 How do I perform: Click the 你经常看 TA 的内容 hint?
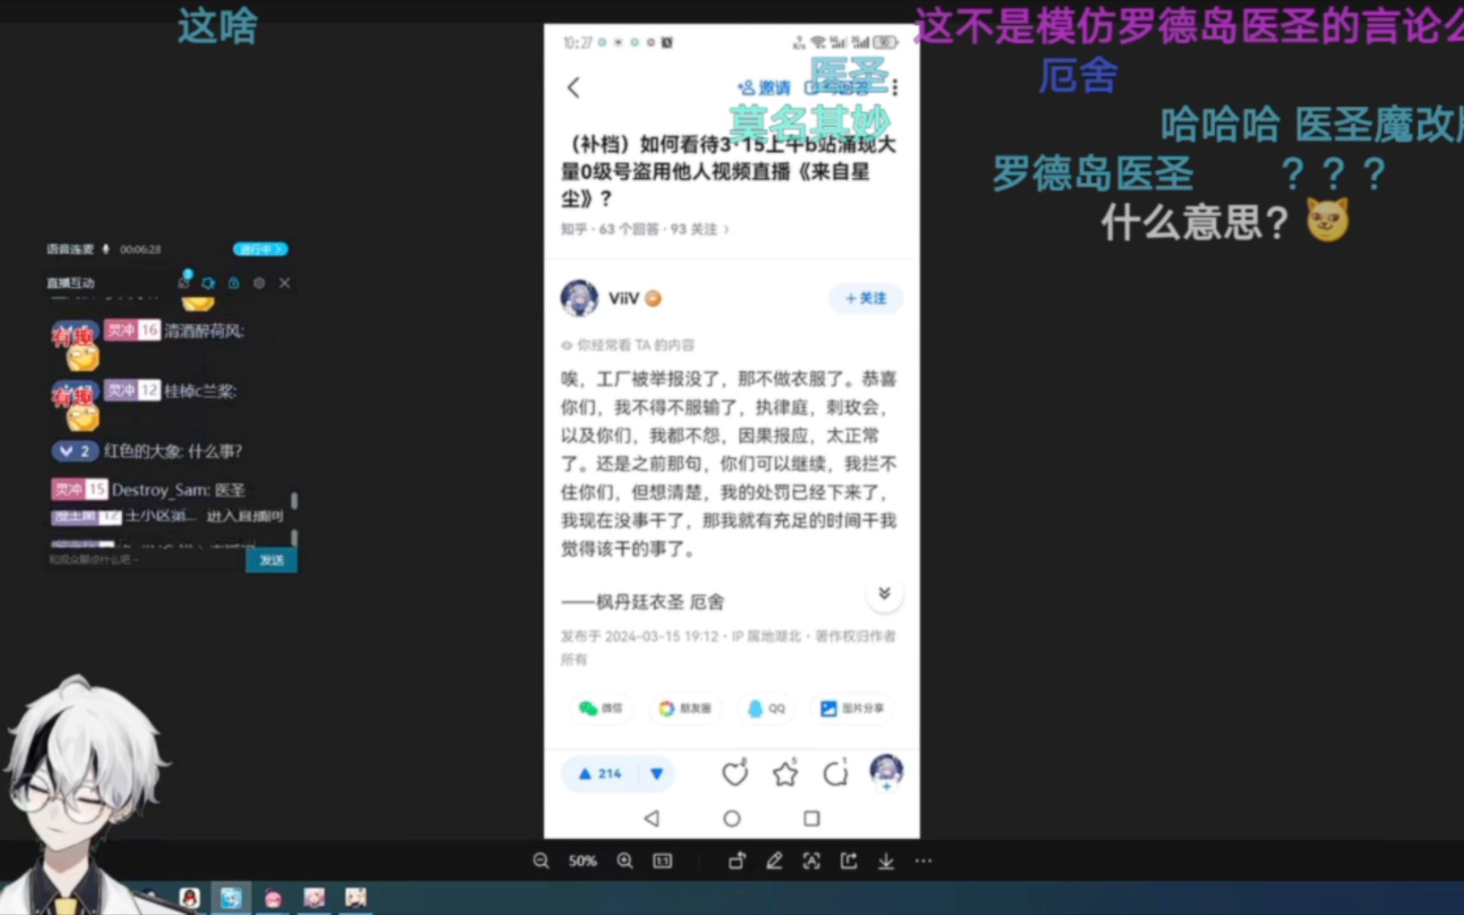point(628,345)
